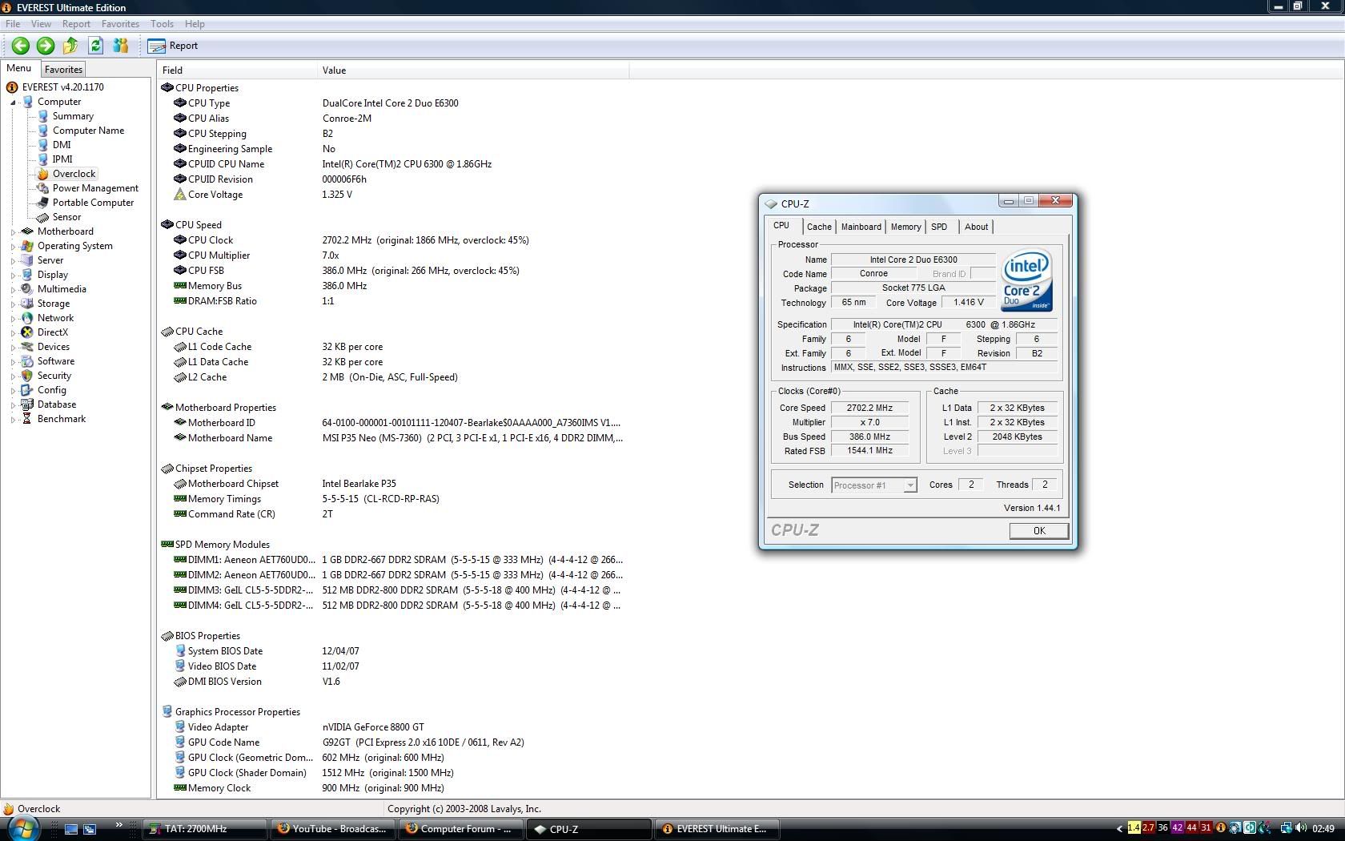1345x841 pixels.
Task: Expand the Storage tree node
Action: tap(13, 304)
